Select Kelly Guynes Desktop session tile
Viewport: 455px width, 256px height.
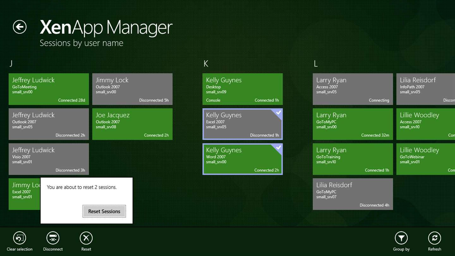click(x=243, y=89)
